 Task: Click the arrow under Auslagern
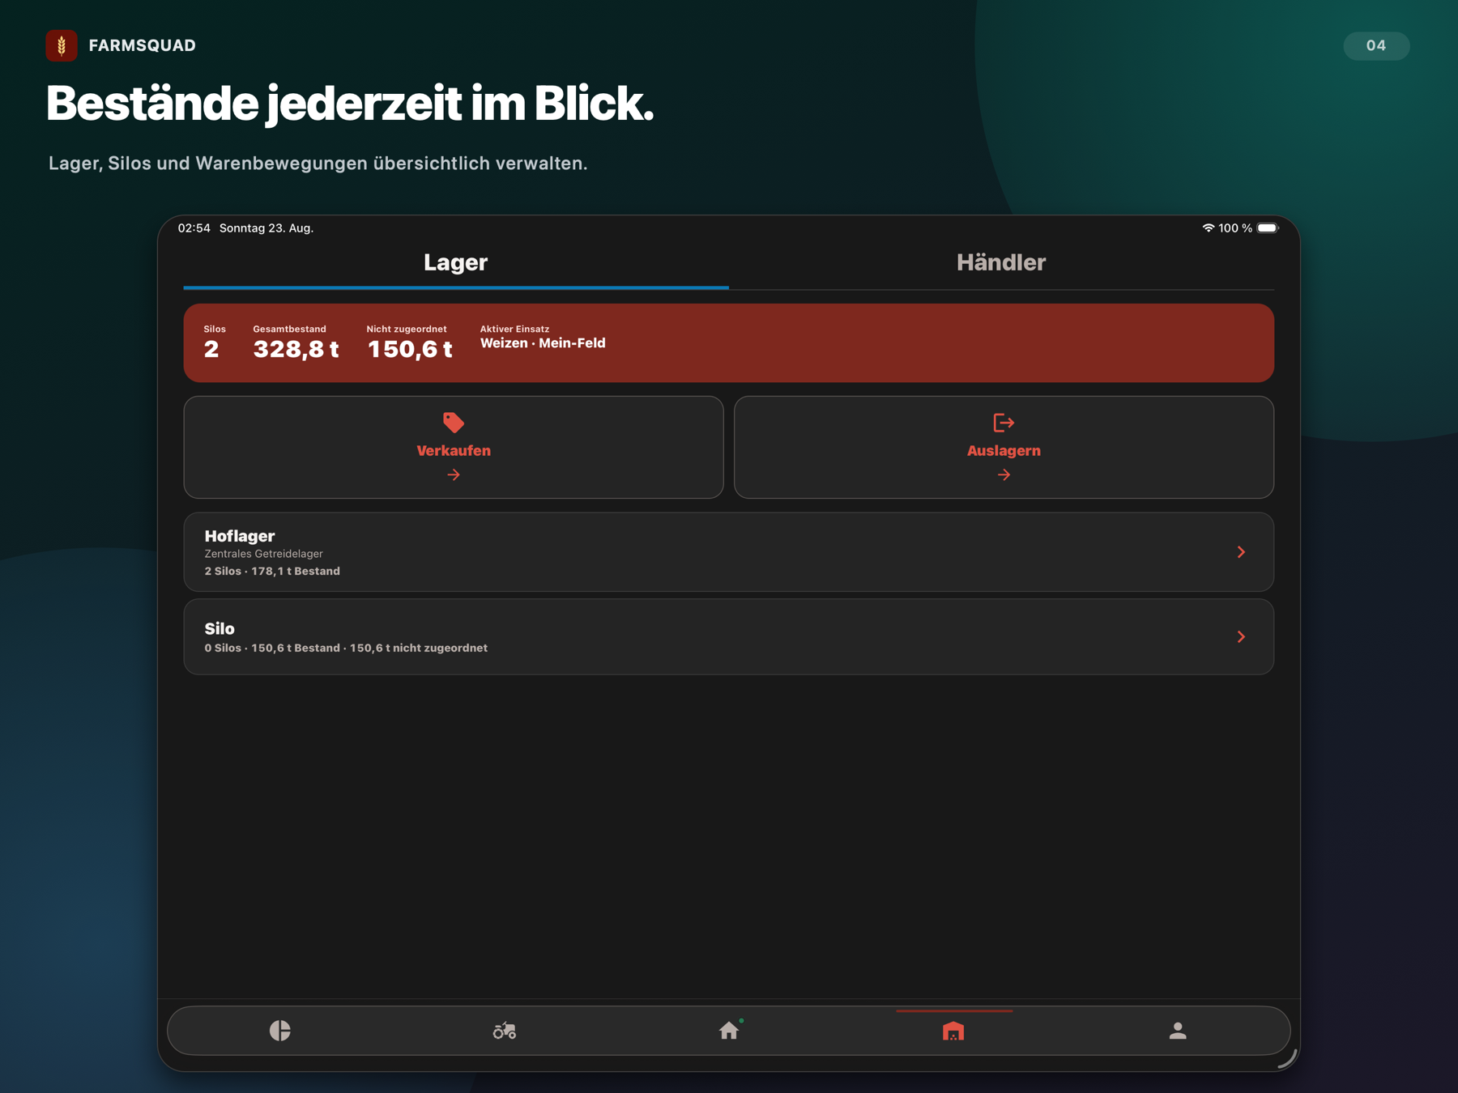1004,475
